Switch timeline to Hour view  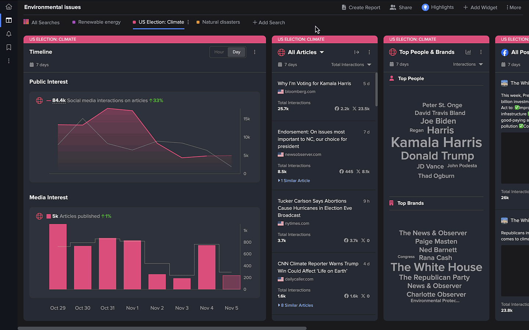pyautogui.click(x=219, y=52)
